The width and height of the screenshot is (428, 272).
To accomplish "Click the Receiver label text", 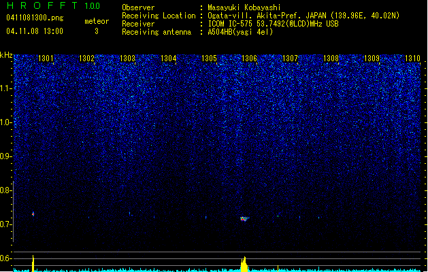I will (x=138, y=24).
